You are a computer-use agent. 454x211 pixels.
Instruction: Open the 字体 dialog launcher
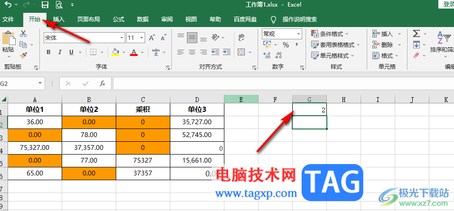(168, 68)
